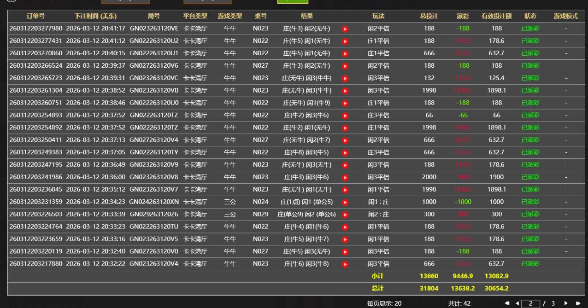Sort by the 订单号 column header
This screenshot has width=588, height=308.
[35, 16]
